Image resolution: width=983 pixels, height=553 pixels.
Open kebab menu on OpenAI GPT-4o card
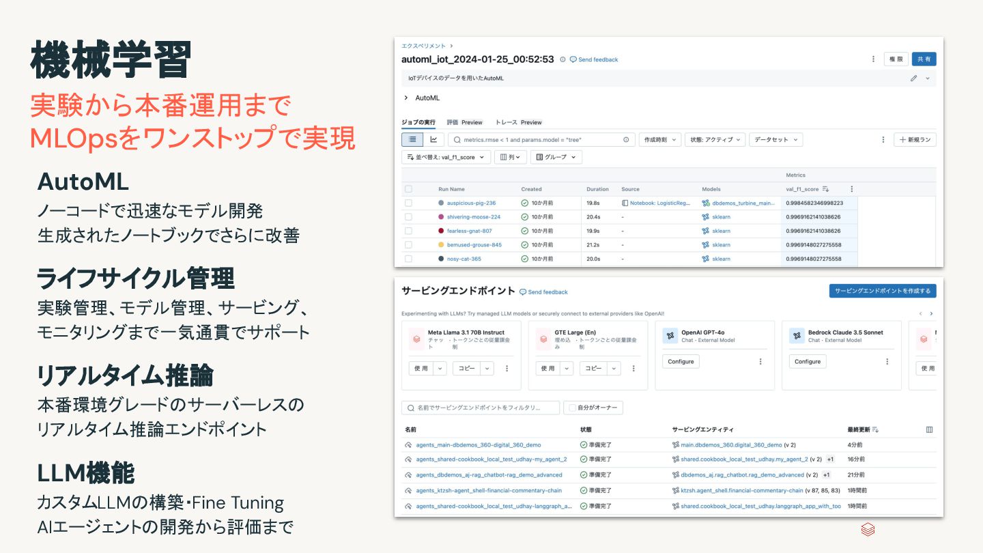[x=760, y=361]
